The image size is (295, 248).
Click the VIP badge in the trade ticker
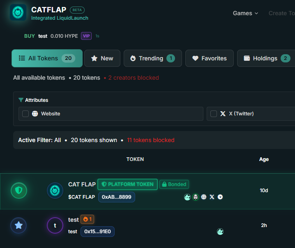tap(86, 36)
